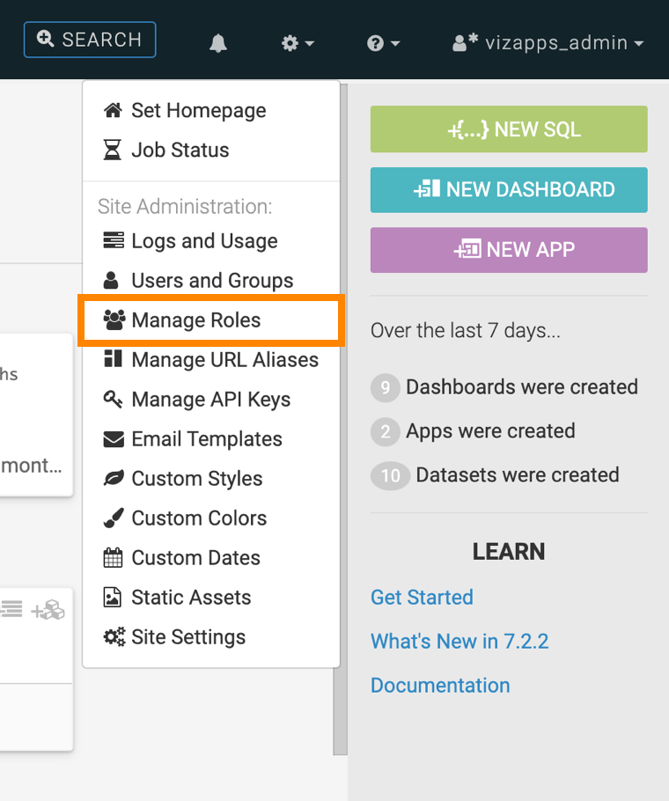Open the What's New in 7.2.2 link

[459, 642]
